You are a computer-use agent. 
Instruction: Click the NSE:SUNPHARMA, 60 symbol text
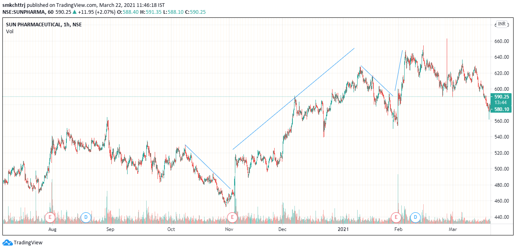[x=28, y=12]
